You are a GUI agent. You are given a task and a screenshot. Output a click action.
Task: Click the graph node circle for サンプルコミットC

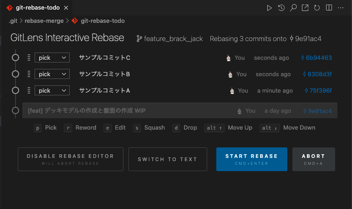click(15, 57)
